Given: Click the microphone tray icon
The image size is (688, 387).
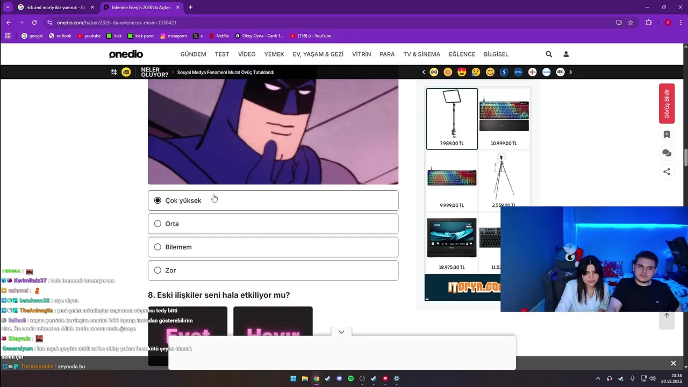Looking at the screenshot, I should [632, 378].
